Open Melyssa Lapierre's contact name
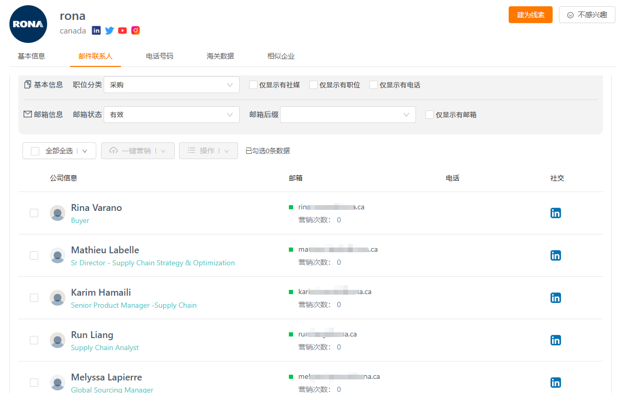Viewport: 617px width, 393px height. coord(106,377)
